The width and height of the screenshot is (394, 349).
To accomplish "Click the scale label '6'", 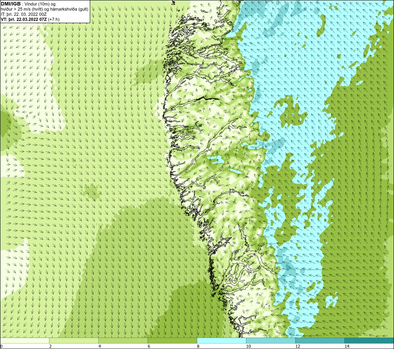I will (x=149, y=346).
